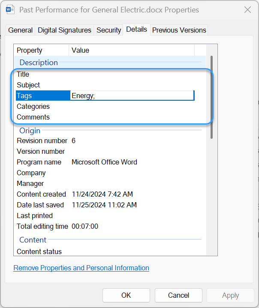Open Remove Properties and Personal Information link
The height and width of the screenshot is (308, 259).
pyautogui.click(x=81, y=268)
